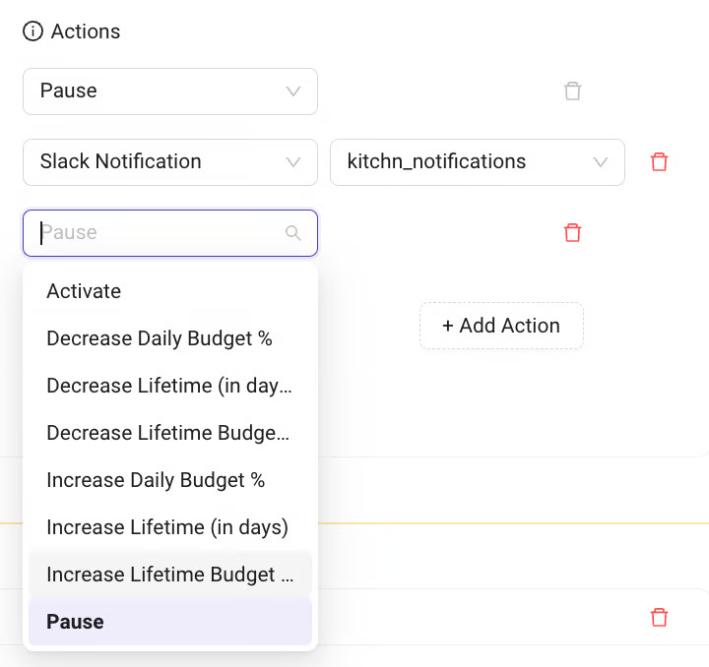The height and width of the screenshot is (667, 709).
Task: Delete the Slack Notification action row
Action: click(x=660, y=162)
